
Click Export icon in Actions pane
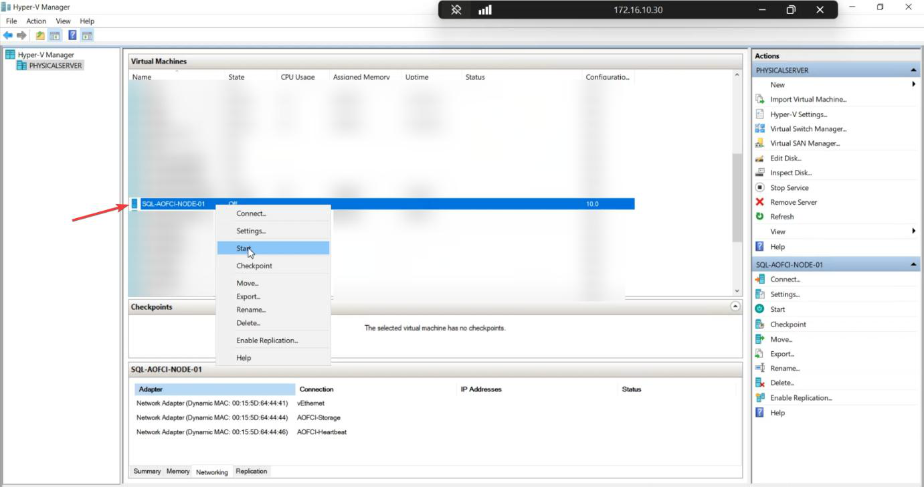(759, 354)
